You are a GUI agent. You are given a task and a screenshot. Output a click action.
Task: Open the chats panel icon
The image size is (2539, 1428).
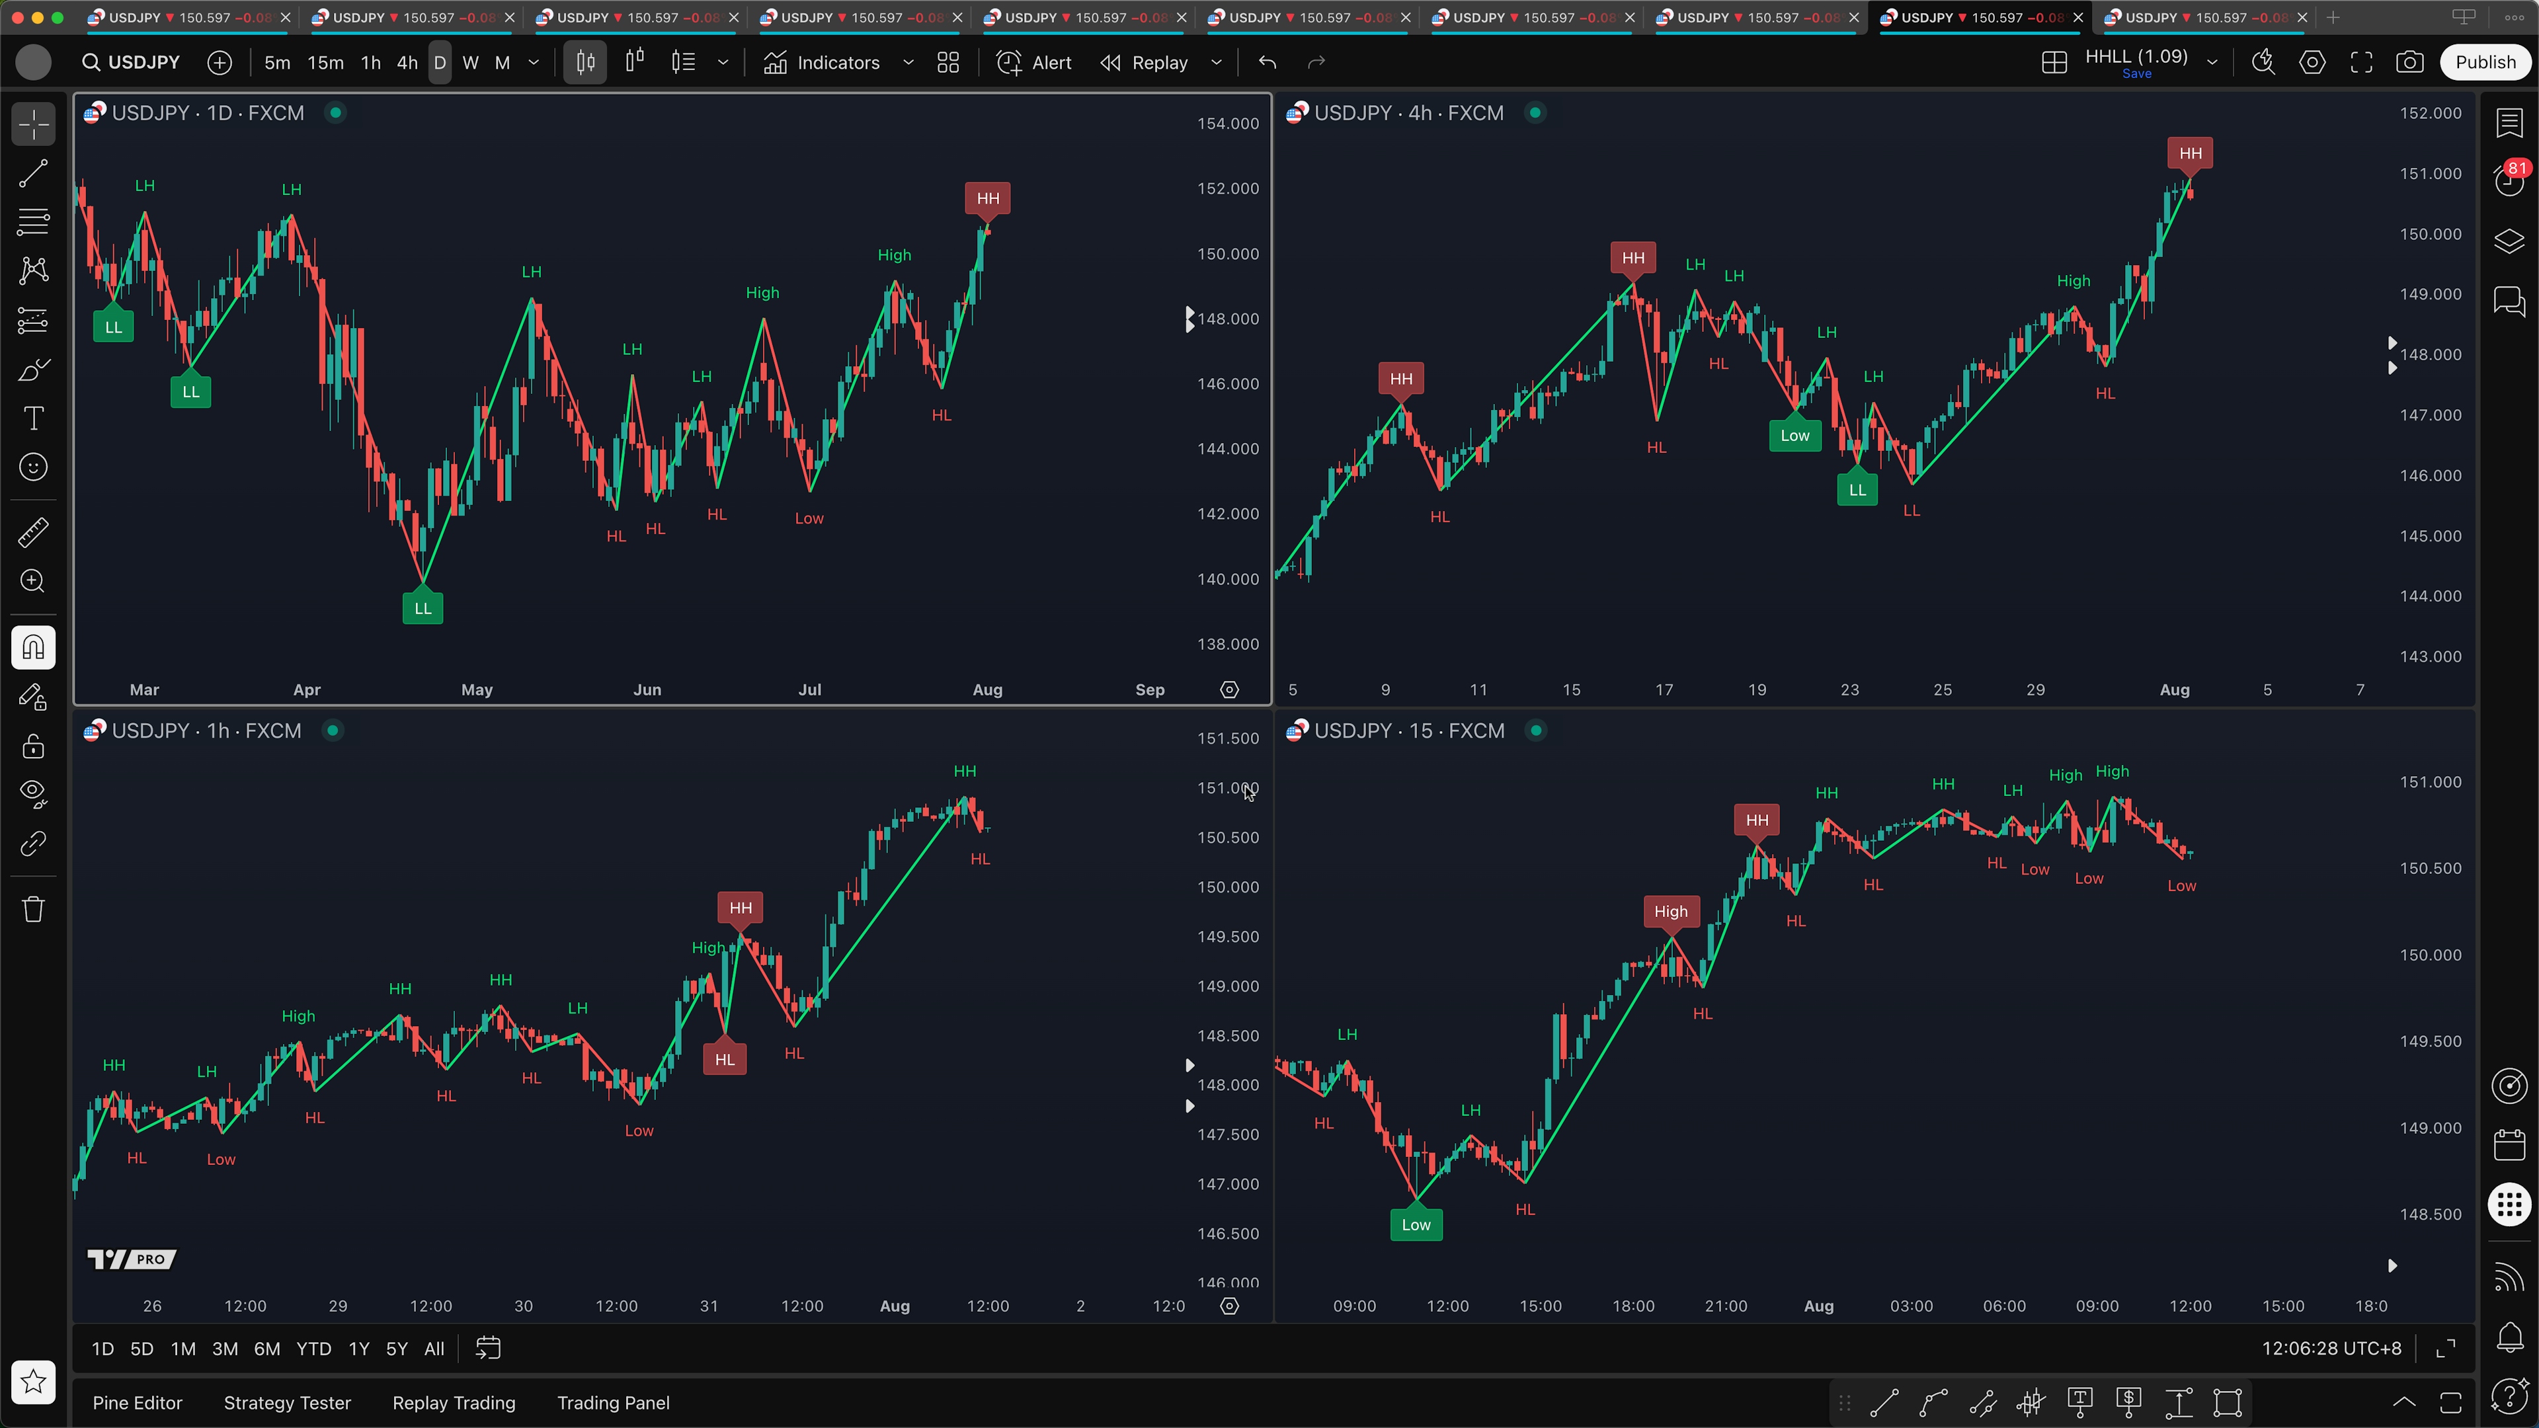tap(2509, 301)
